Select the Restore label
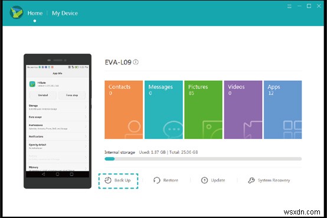This screenshot has height=218, width=327. [x=171, y=180]
